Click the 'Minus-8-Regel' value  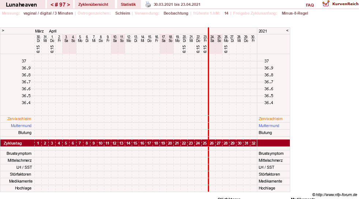click(x=295, y=13)
